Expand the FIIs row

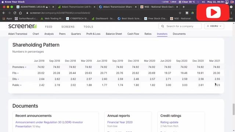point(15,73)
